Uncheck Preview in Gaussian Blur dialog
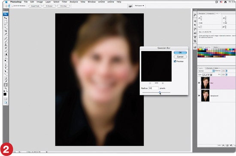The image size is (236, 156). click(175, 61)
